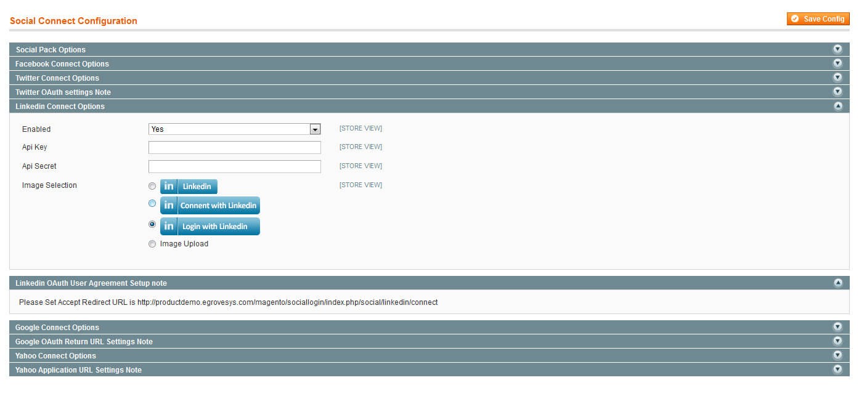
Task: Open the Enabled Yes dropdown
Action: tap(235, 129)
